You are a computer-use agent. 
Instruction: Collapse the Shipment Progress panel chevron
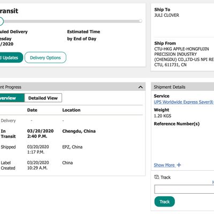(141, 87)
